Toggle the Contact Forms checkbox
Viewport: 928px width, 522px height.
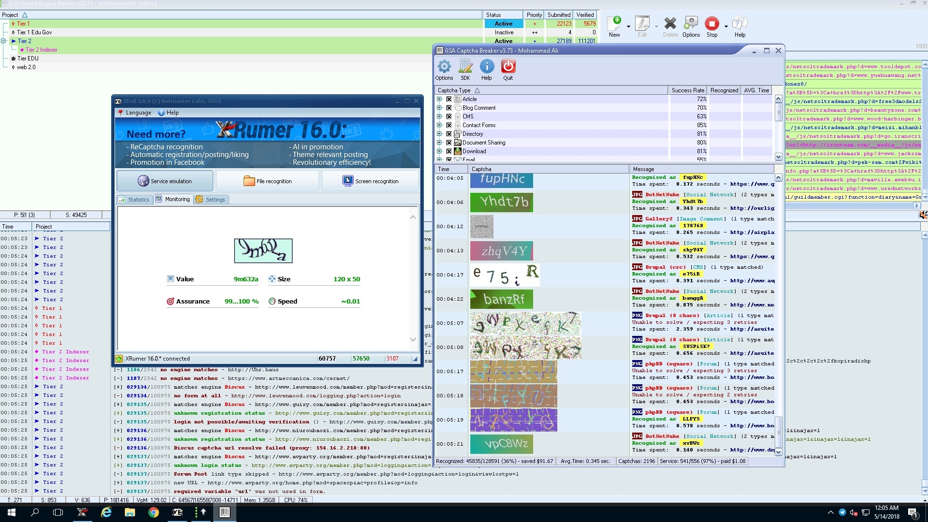pyautogui.click(x=449, y=125)
